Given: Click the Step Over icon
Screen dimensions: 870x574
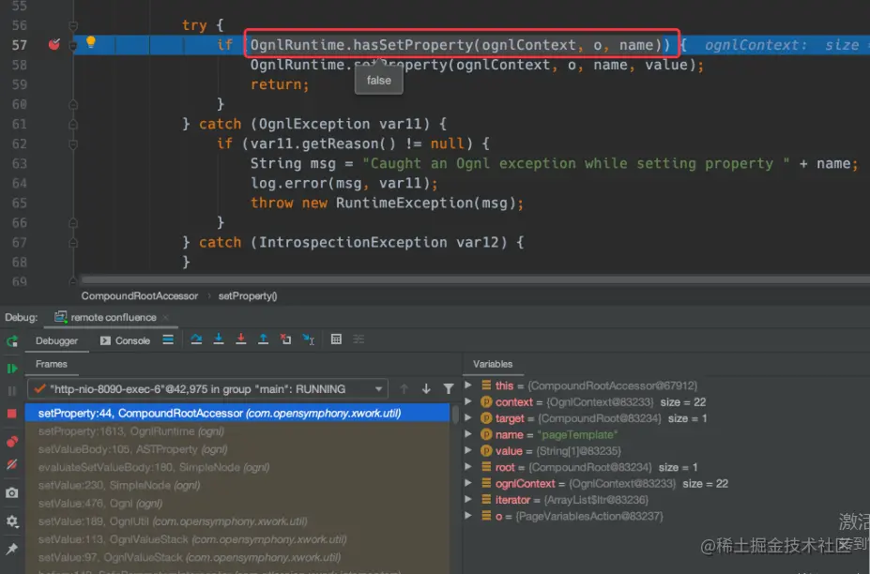Looking at the screenshot, I should (196, 340).
